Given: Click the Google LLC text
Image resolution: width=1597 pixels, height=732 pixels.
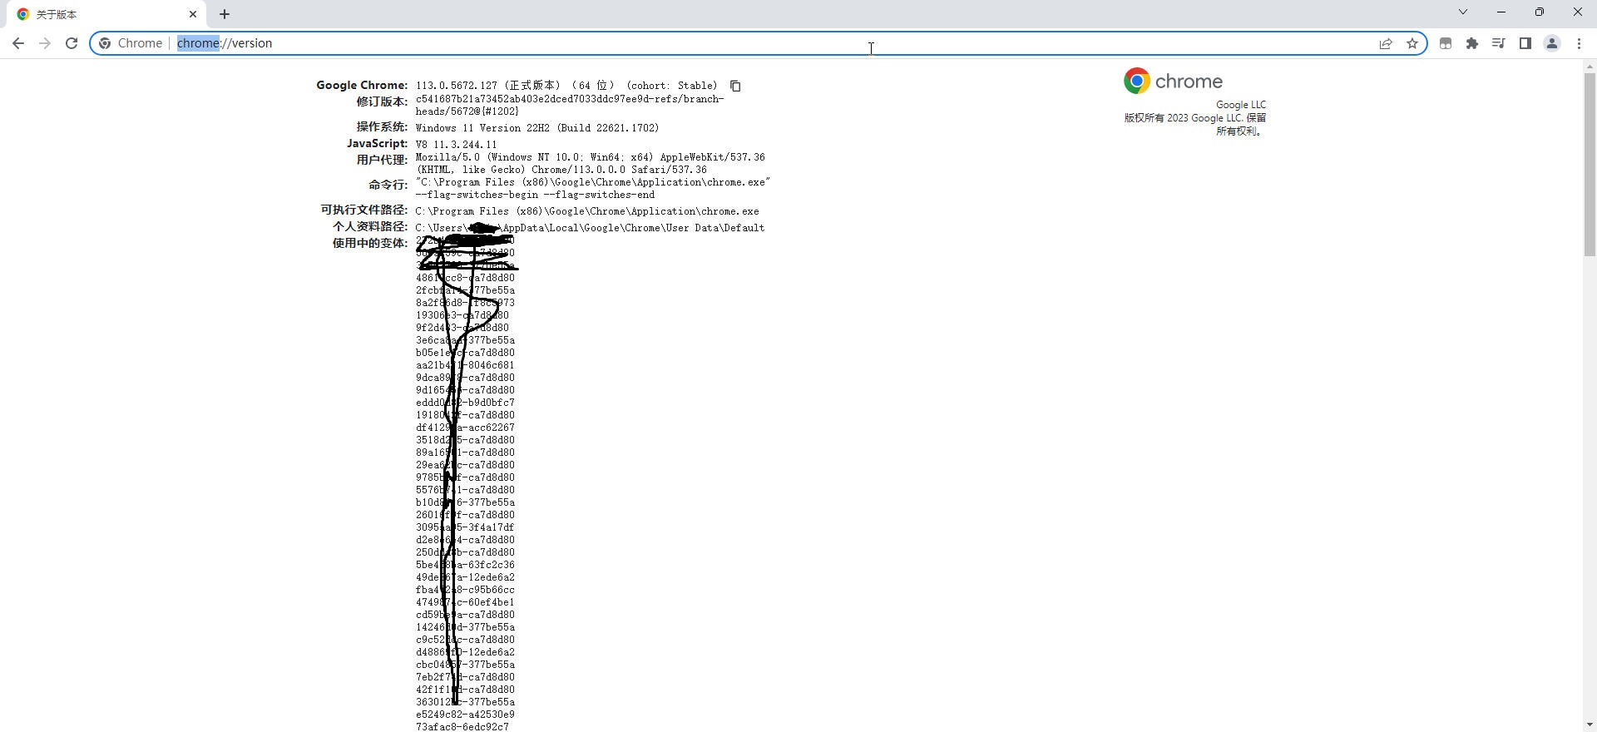Looking at the screenshot, I should pos(1241,105).
